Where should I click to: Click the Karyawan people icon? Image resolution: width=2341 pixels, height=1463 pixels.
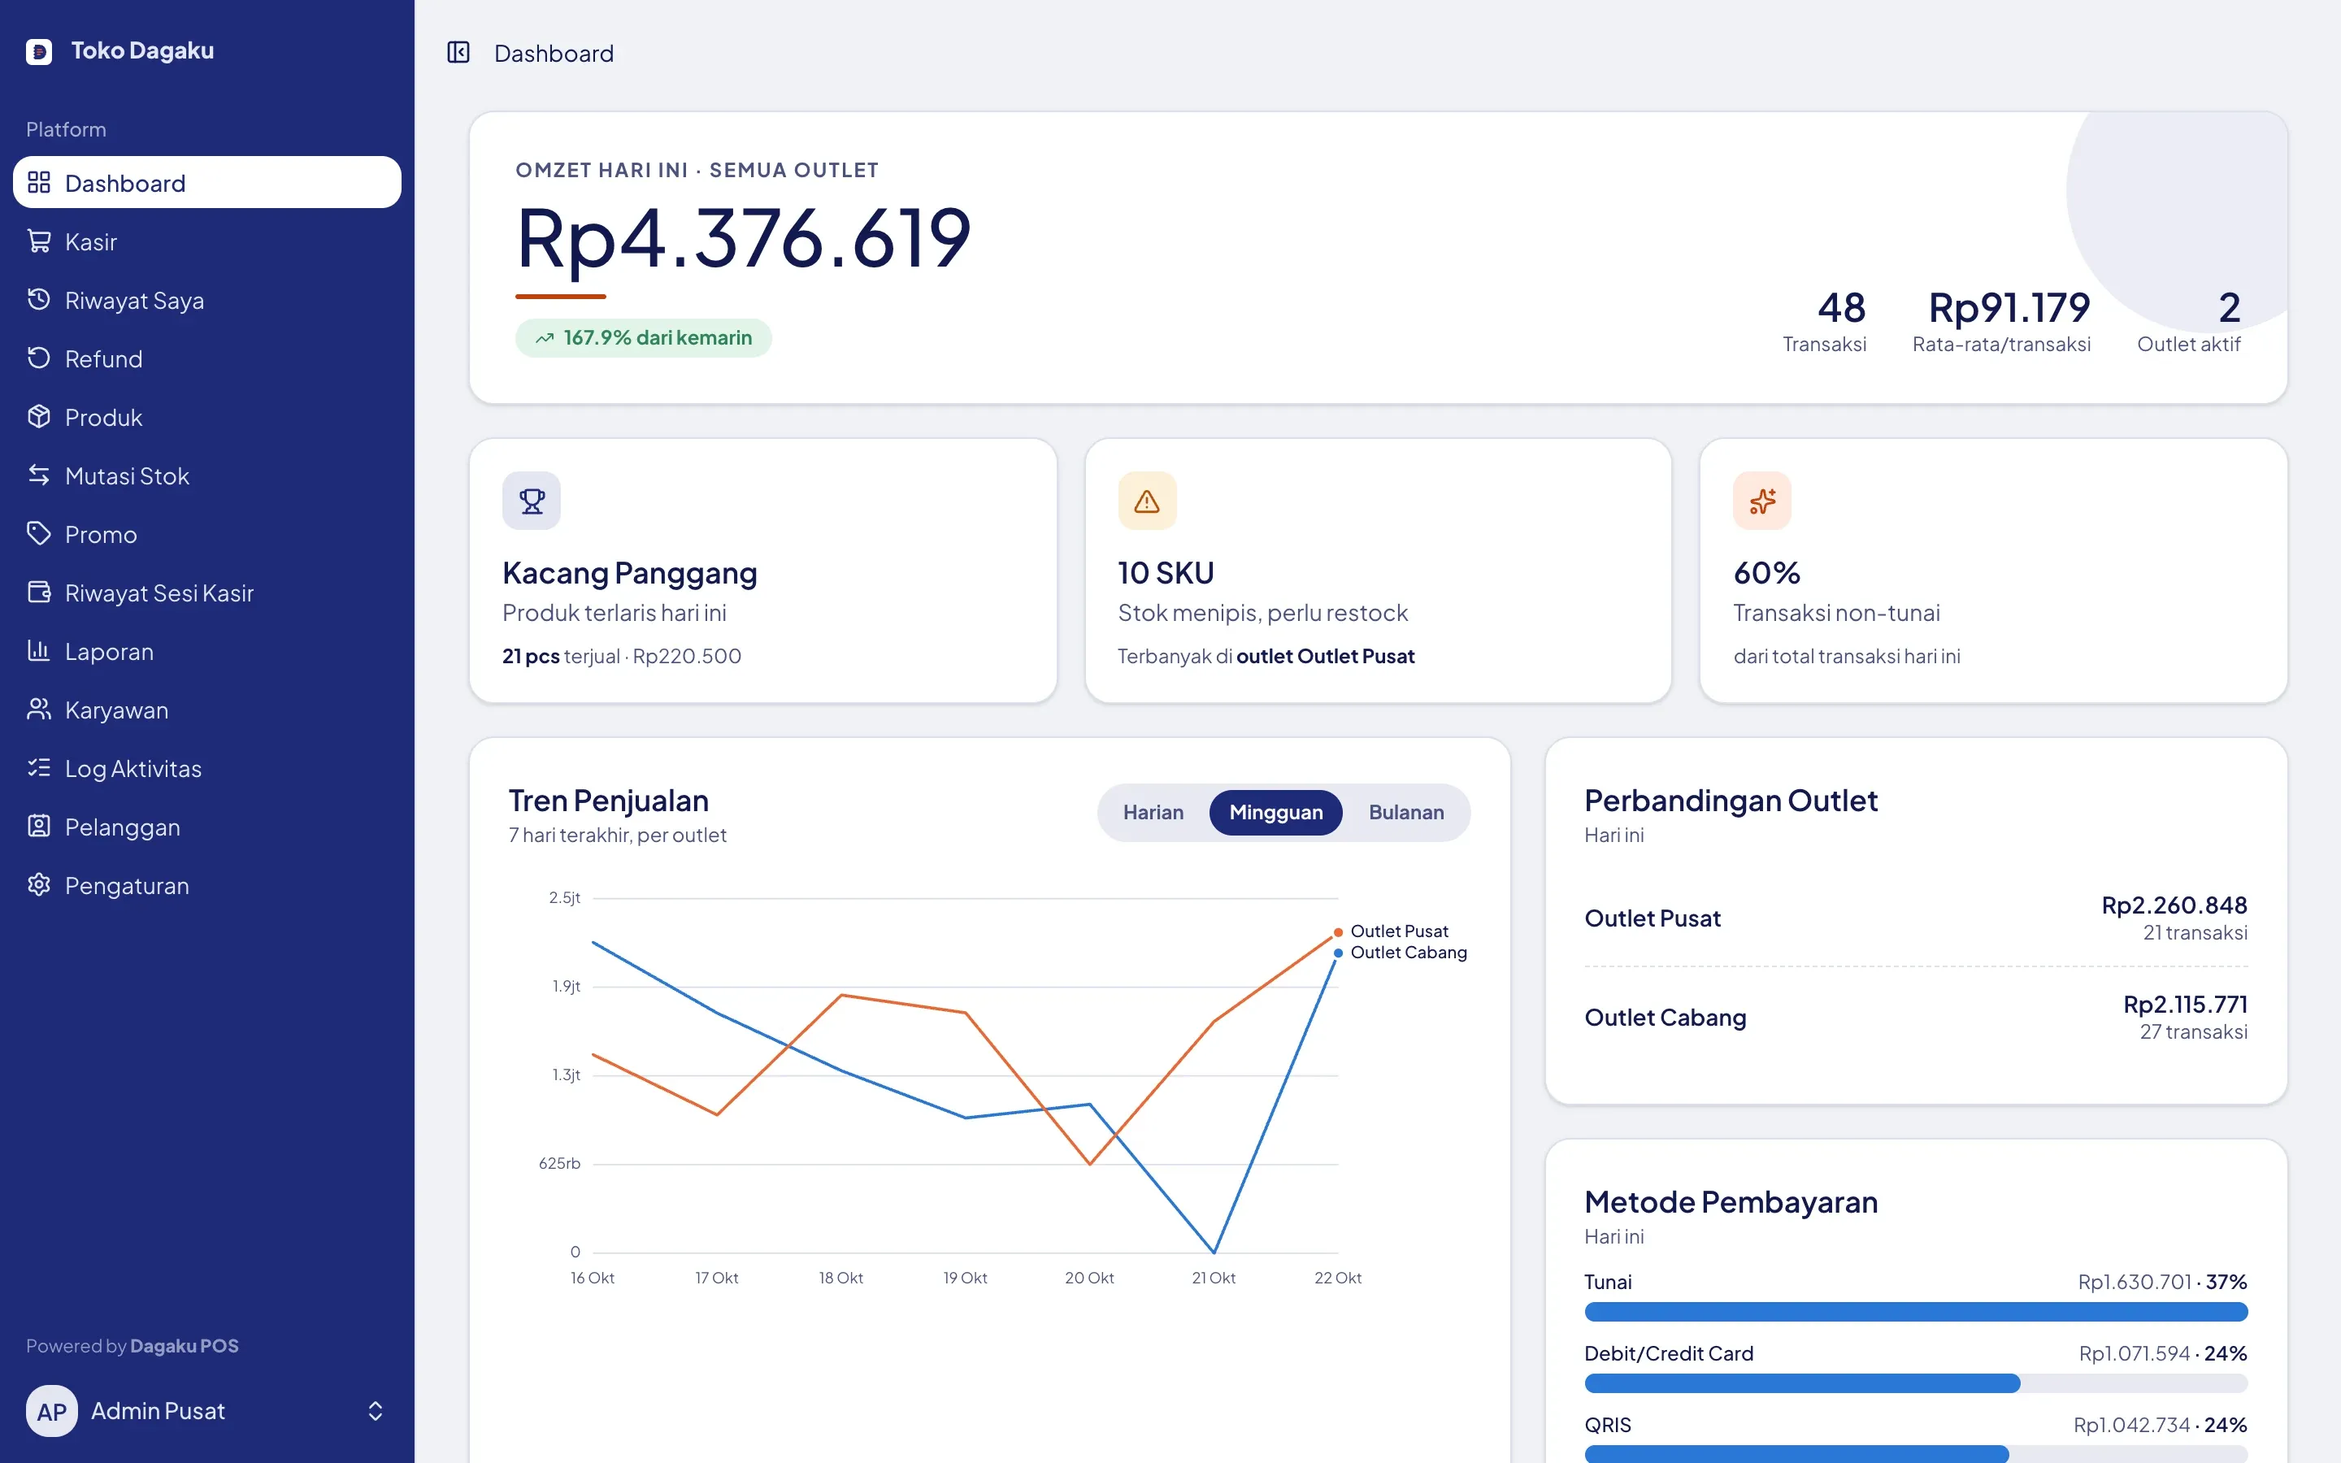(39, 710)
